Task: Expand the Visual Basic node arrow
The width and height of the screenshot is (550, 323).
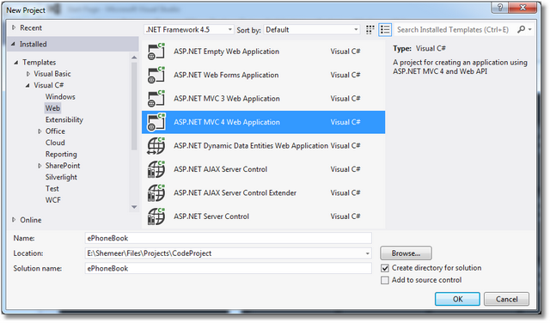Action: (x=28, y=74)
